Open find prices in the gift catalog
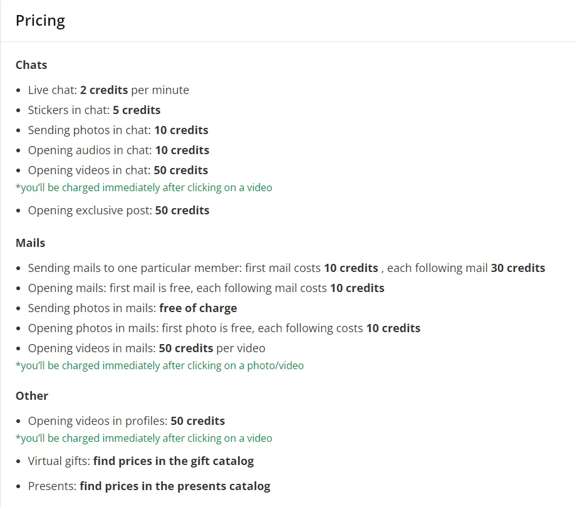The image size is (577, 507). pos(174,461)
